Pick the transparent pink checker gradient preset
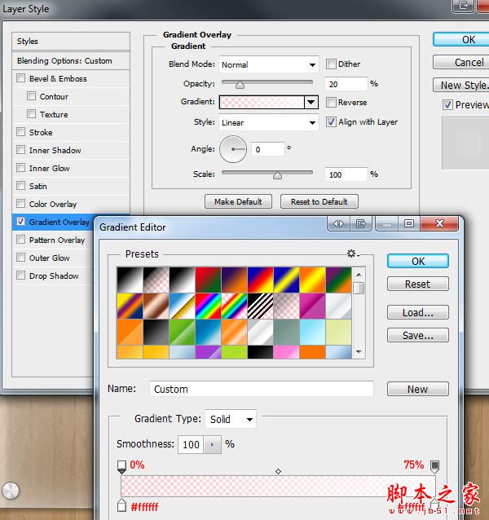 (286, 306)
